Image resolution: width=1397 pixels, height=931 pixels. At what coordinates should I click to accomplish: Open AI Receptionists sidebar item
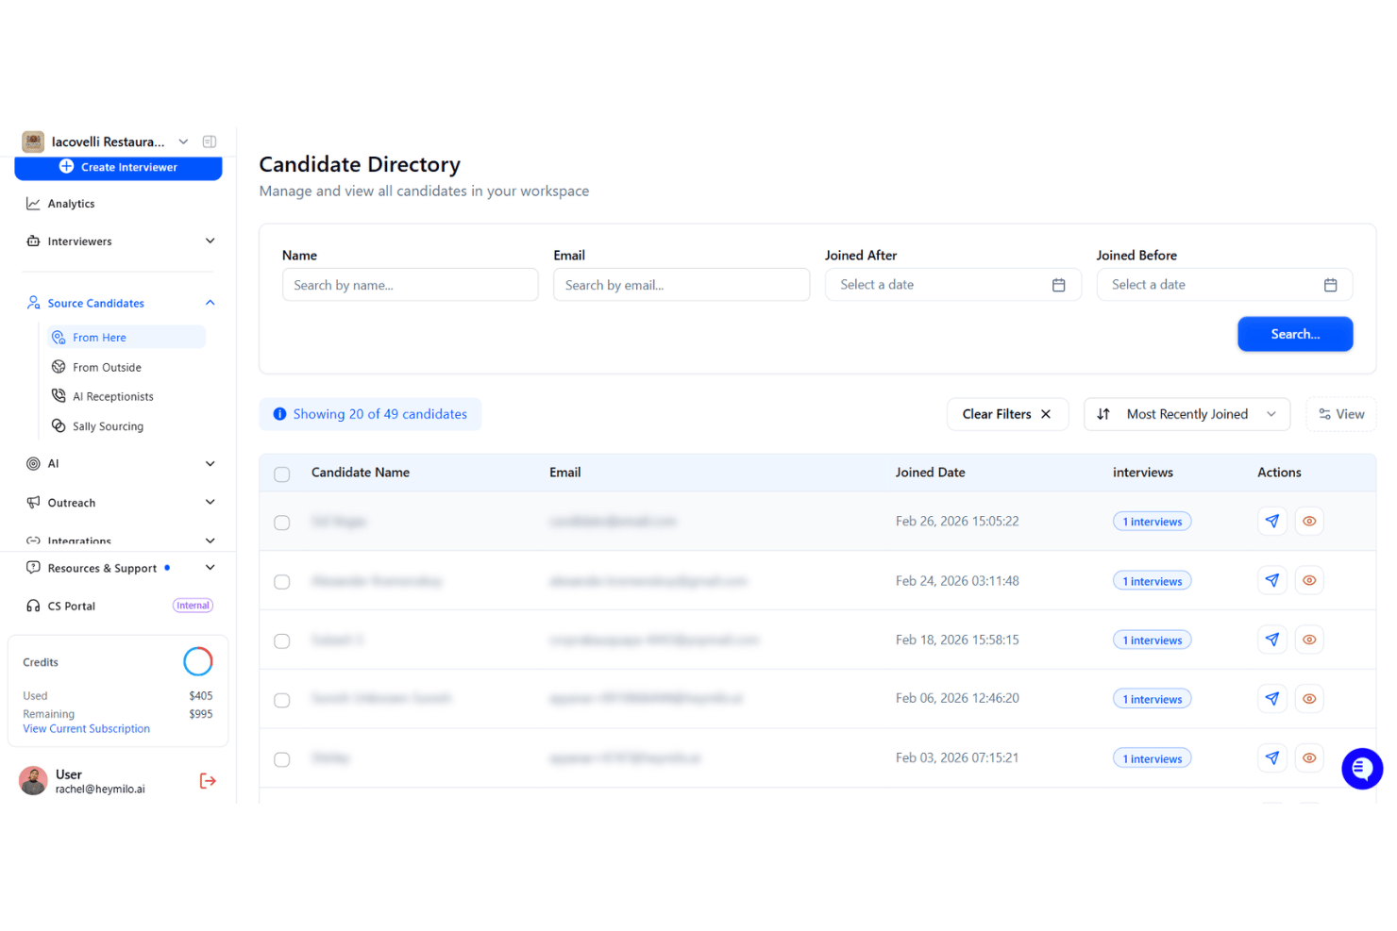click(x=112, y=396)
